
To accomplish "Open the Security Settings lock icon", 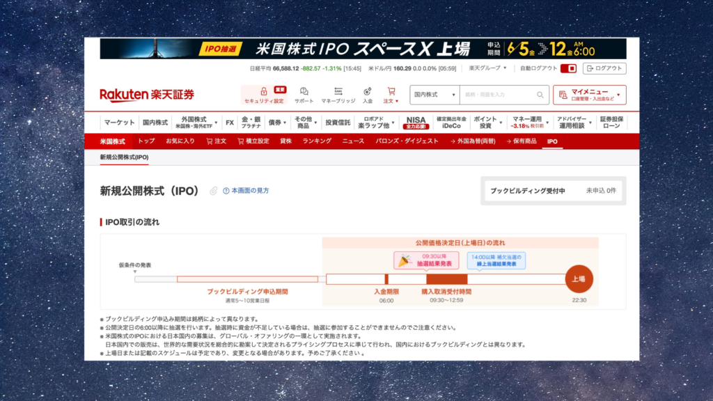I will coord(263,91).
